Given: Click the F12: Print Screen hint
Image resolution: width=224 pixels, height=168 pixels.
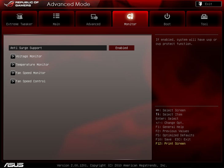Looking at the screenshot, I should tap(171, 143).
